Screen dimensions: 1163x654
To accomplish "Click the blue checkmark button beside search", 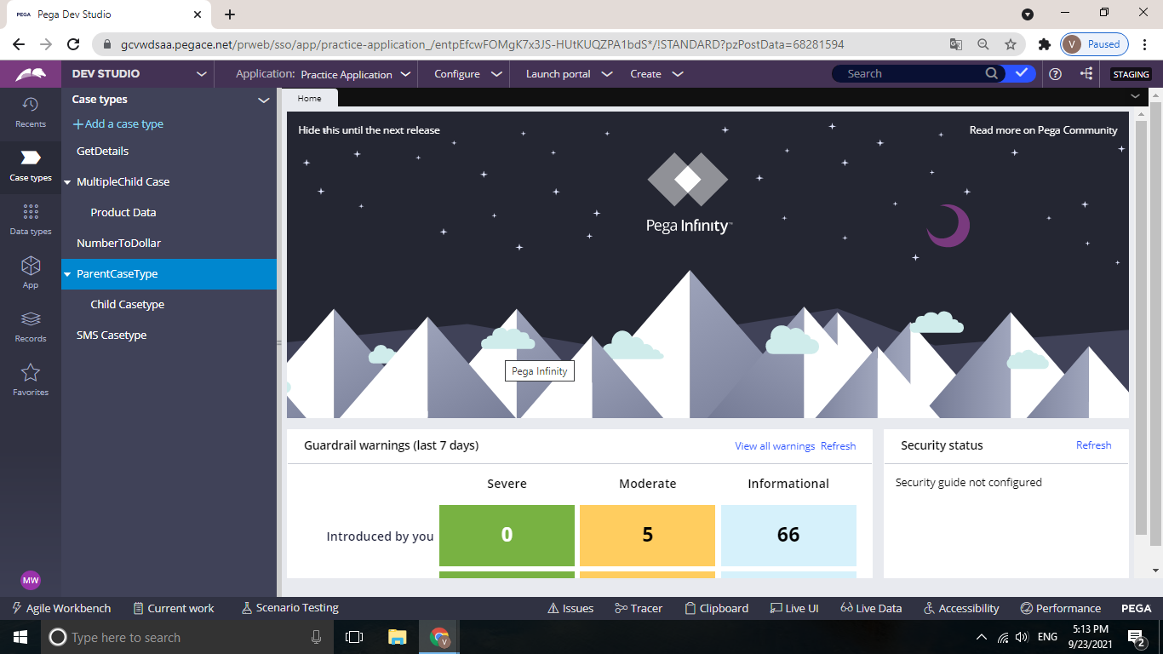I will (1021, 73).
